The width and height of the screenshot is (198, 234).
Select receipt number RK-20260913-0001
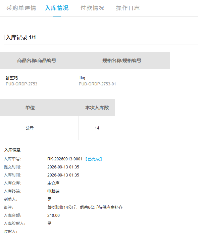click(x=65, y=159)
